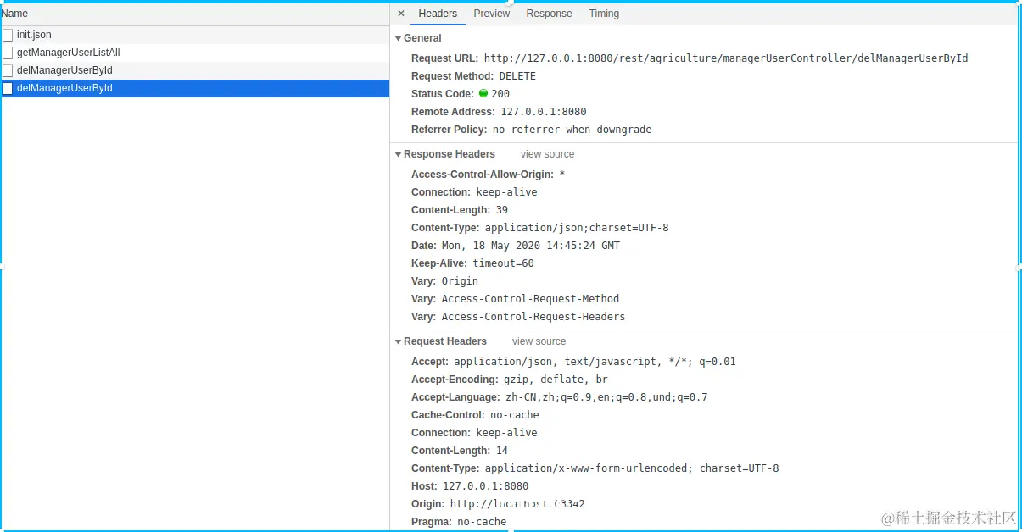This screenshot has width=1022, height=532.
Task: Click the Access-Control-Request-Method value
Action: tap(530, 299)
